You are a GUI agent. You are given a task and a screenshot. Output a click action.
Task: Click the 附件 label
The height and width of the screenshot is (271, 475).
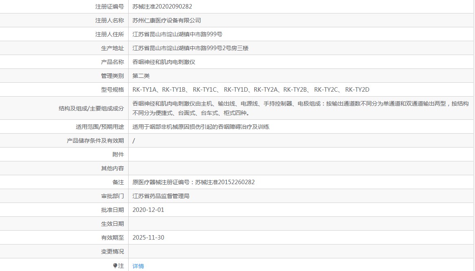[x=118, y=154]
